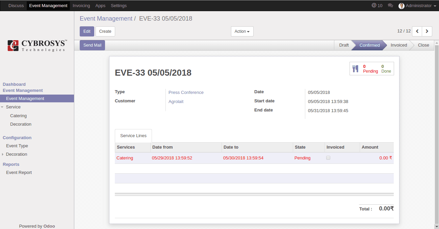Open Event Report in sidebar
Viewport: 439px width, 229px height.
(19, 173)
